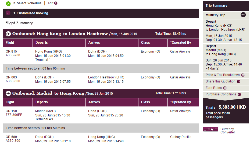Click the green checkmark beside Select Schedule
Image resolution: width=250 pixels, height=145 pixels.
click(x=8, y=4)
